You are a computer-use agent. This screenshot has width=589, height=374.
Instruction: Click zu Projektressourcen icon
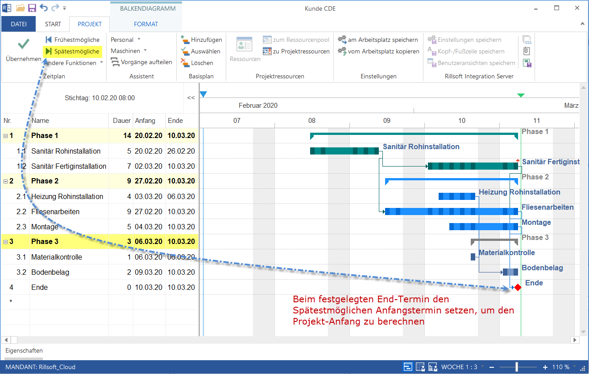[267, 51]
